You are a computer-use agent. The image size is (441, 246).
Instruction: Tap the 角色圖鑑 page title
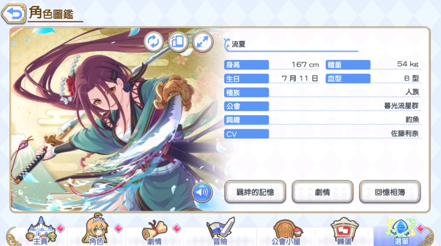pos(51,13)
